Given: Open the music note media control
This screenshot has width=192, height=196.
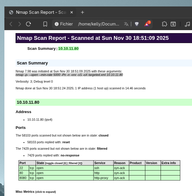Looking at the screenshot, I should point(187,24).
